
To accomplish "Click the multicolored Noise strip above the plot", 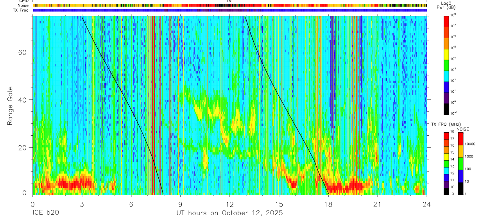I will [230, 6].
